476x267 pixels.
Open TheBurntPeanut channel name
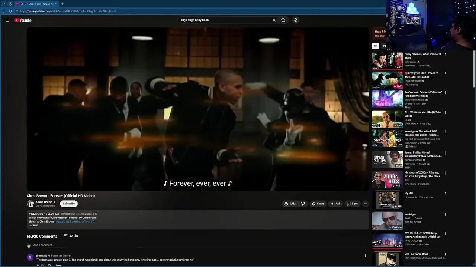pyautogui.click(x=413, y=81)
